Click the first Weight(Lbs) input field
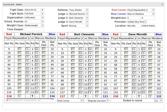This screenshot has height=112, width=167. [134, 18]
